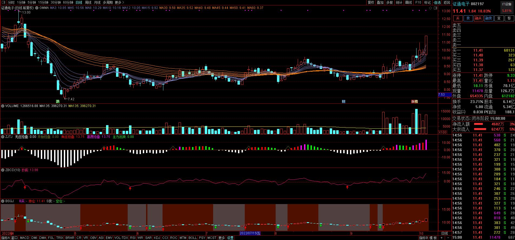
Task: Click the 多股 multi-stock button
Action: (x=389, y=2)
